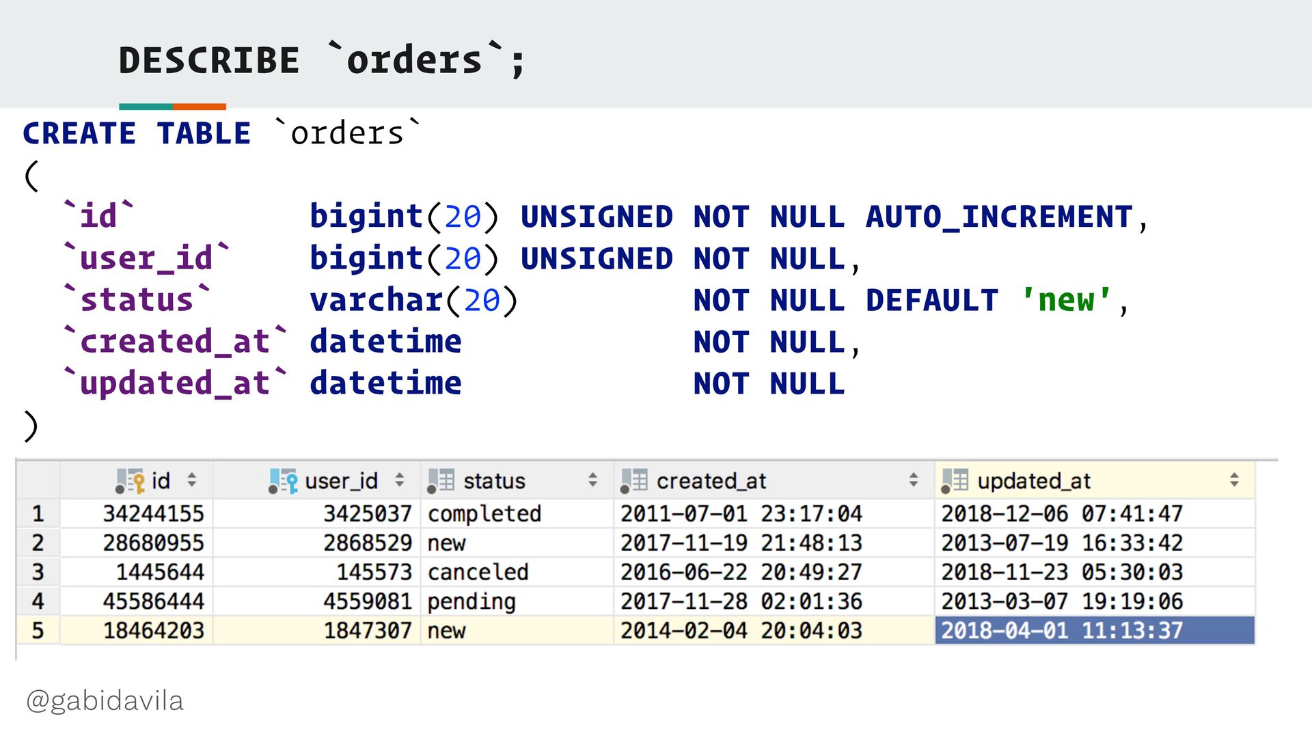Click user_id cell 1847307

pyautogui.click(x=317, y=631)
